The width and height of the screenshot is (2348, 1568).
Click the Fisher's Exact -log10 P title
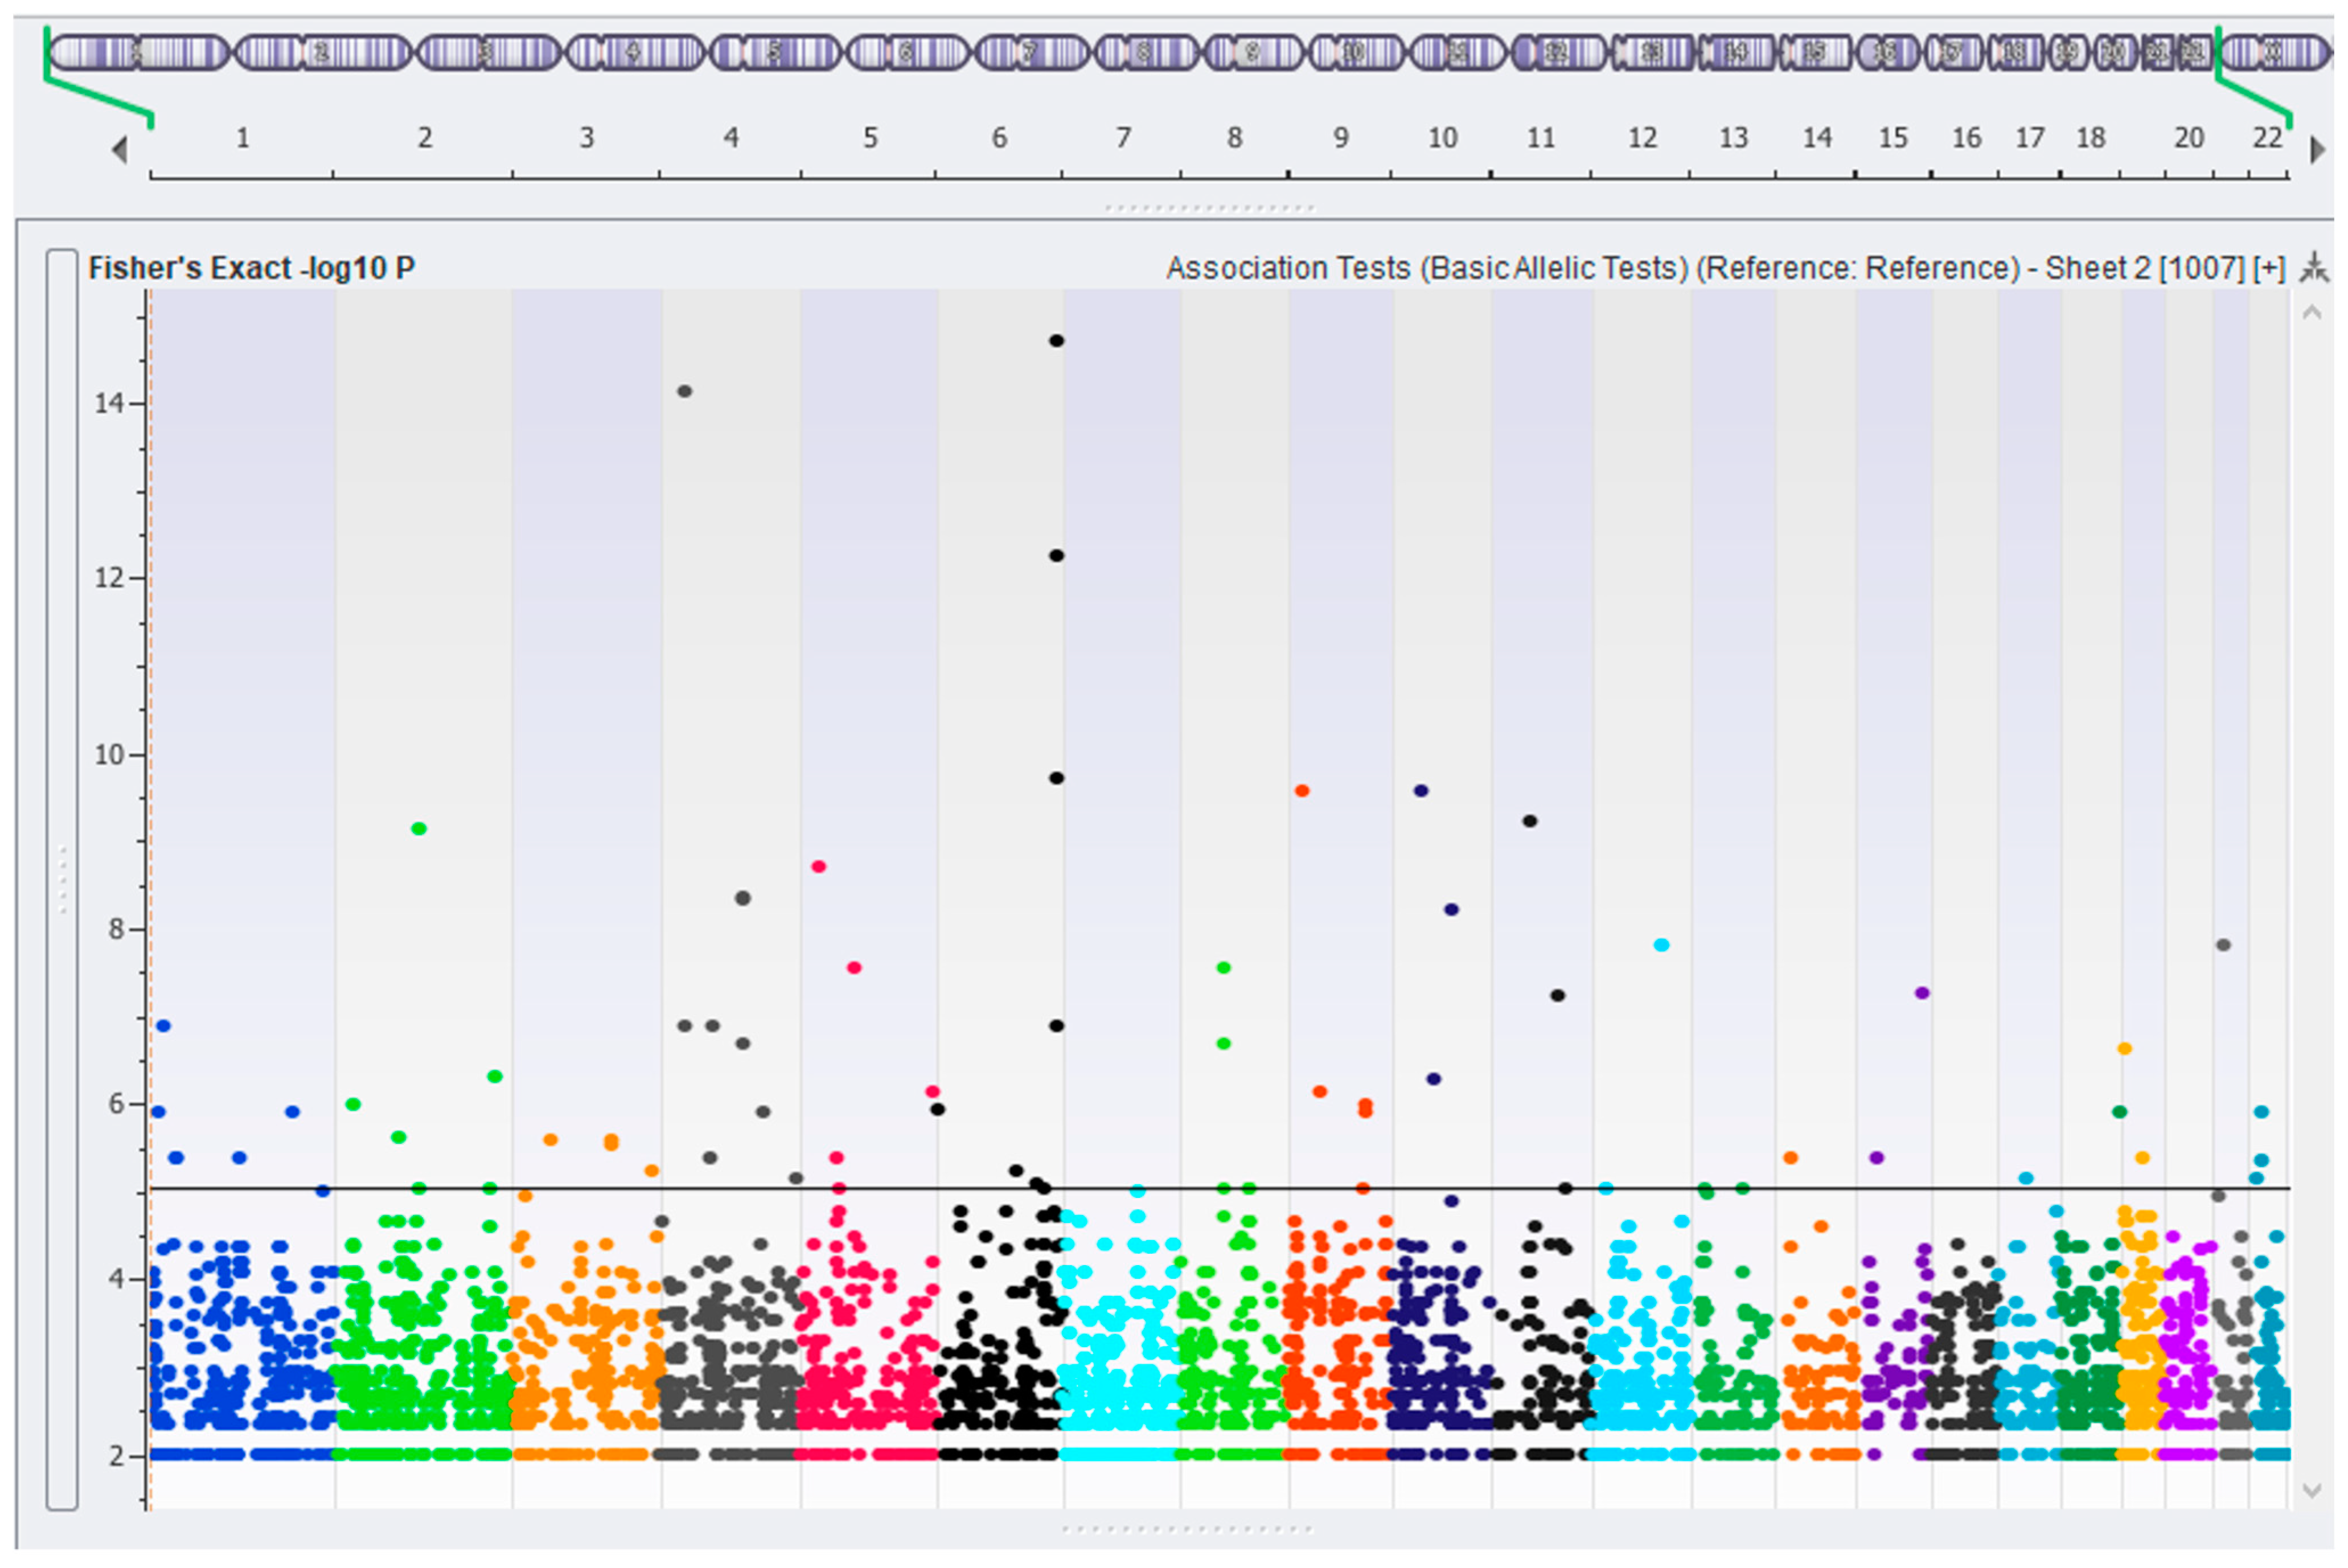click(251, 268)
